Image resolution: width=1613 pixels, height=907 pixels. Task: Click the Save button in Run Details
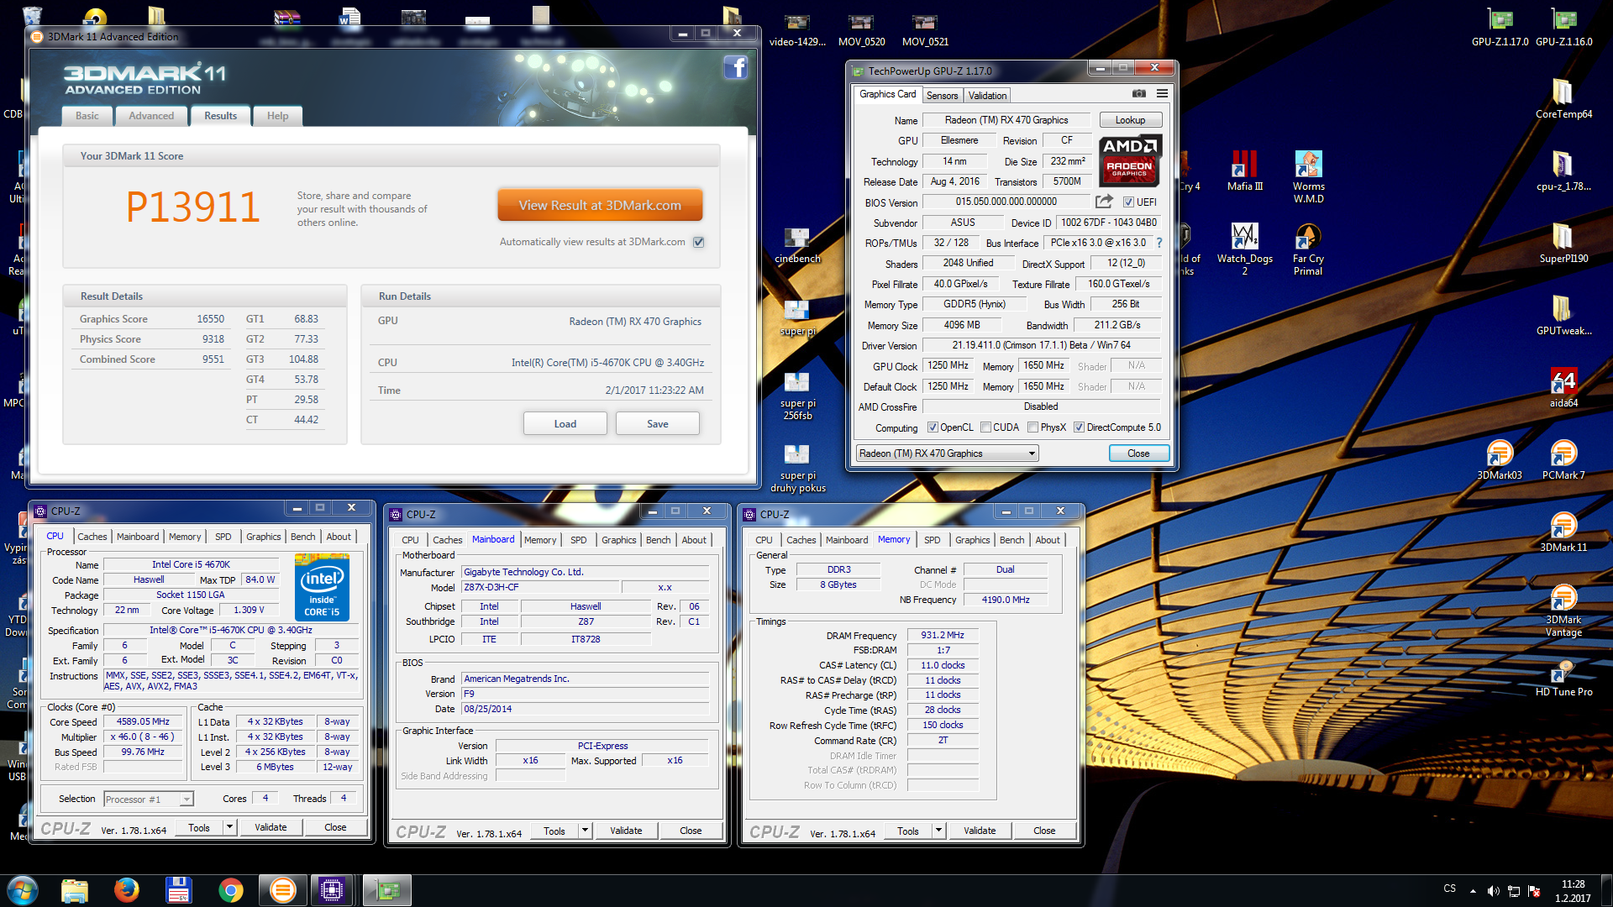657,424
